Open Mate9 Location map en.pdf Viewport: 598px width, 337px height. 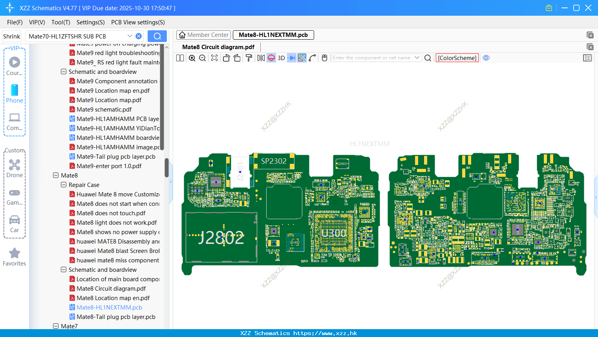tap(113, 91)
